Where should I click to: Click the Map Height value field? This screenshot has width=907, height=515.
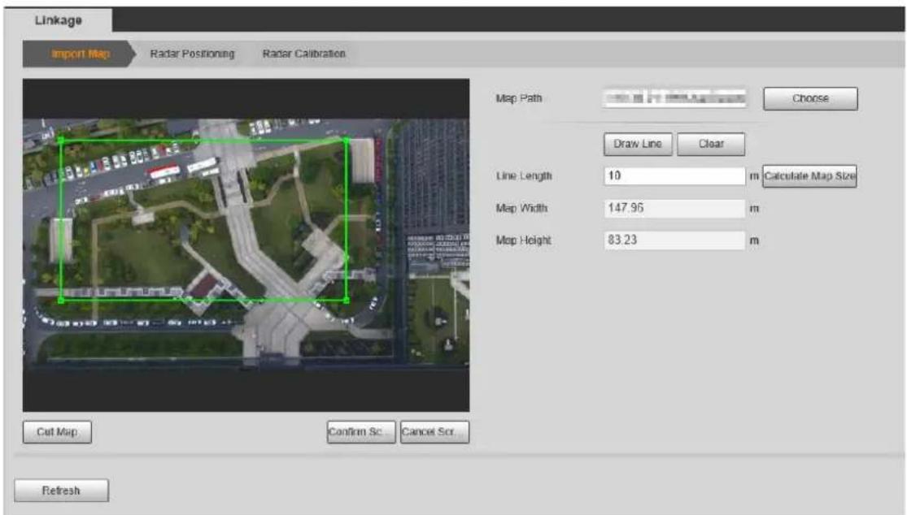coord(674,240)
